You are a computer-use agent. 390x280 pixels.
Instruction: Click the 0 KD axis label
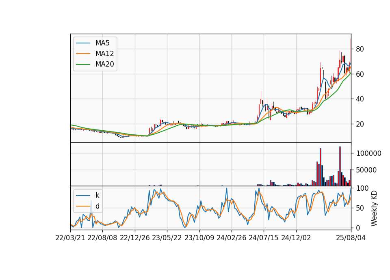(358, 228)
